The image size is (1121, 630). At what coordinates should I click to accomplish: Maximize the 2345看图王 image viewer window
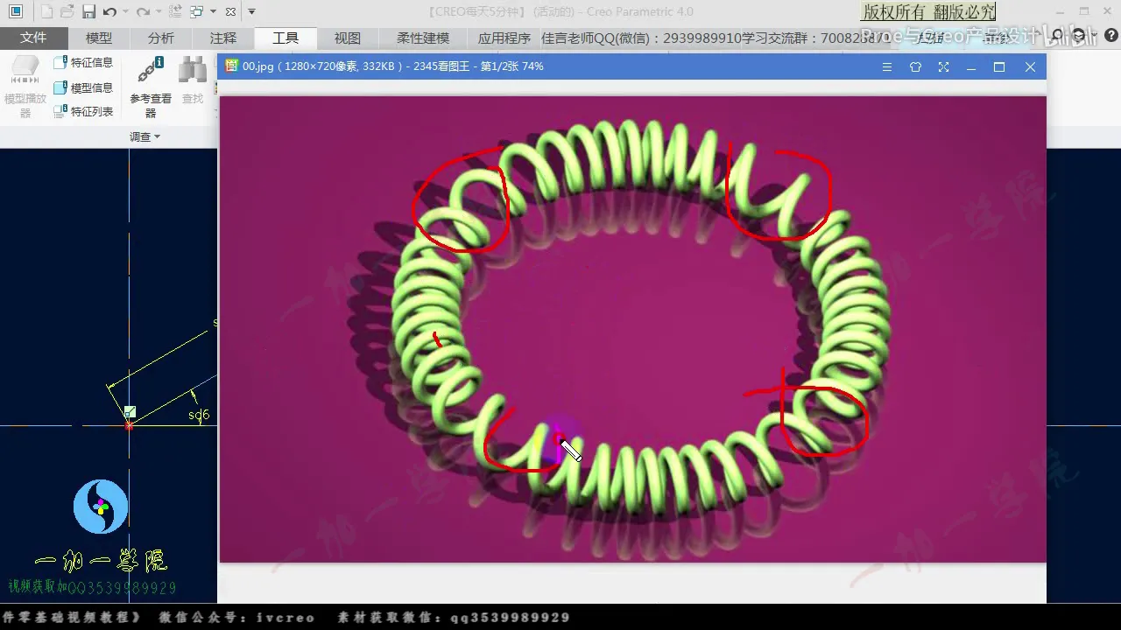(x=999, y=66)
